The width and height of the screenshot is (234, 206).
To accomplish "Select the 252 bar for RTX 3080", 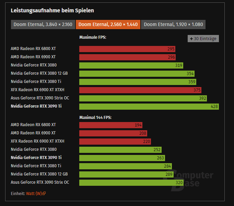I will 120,150.
